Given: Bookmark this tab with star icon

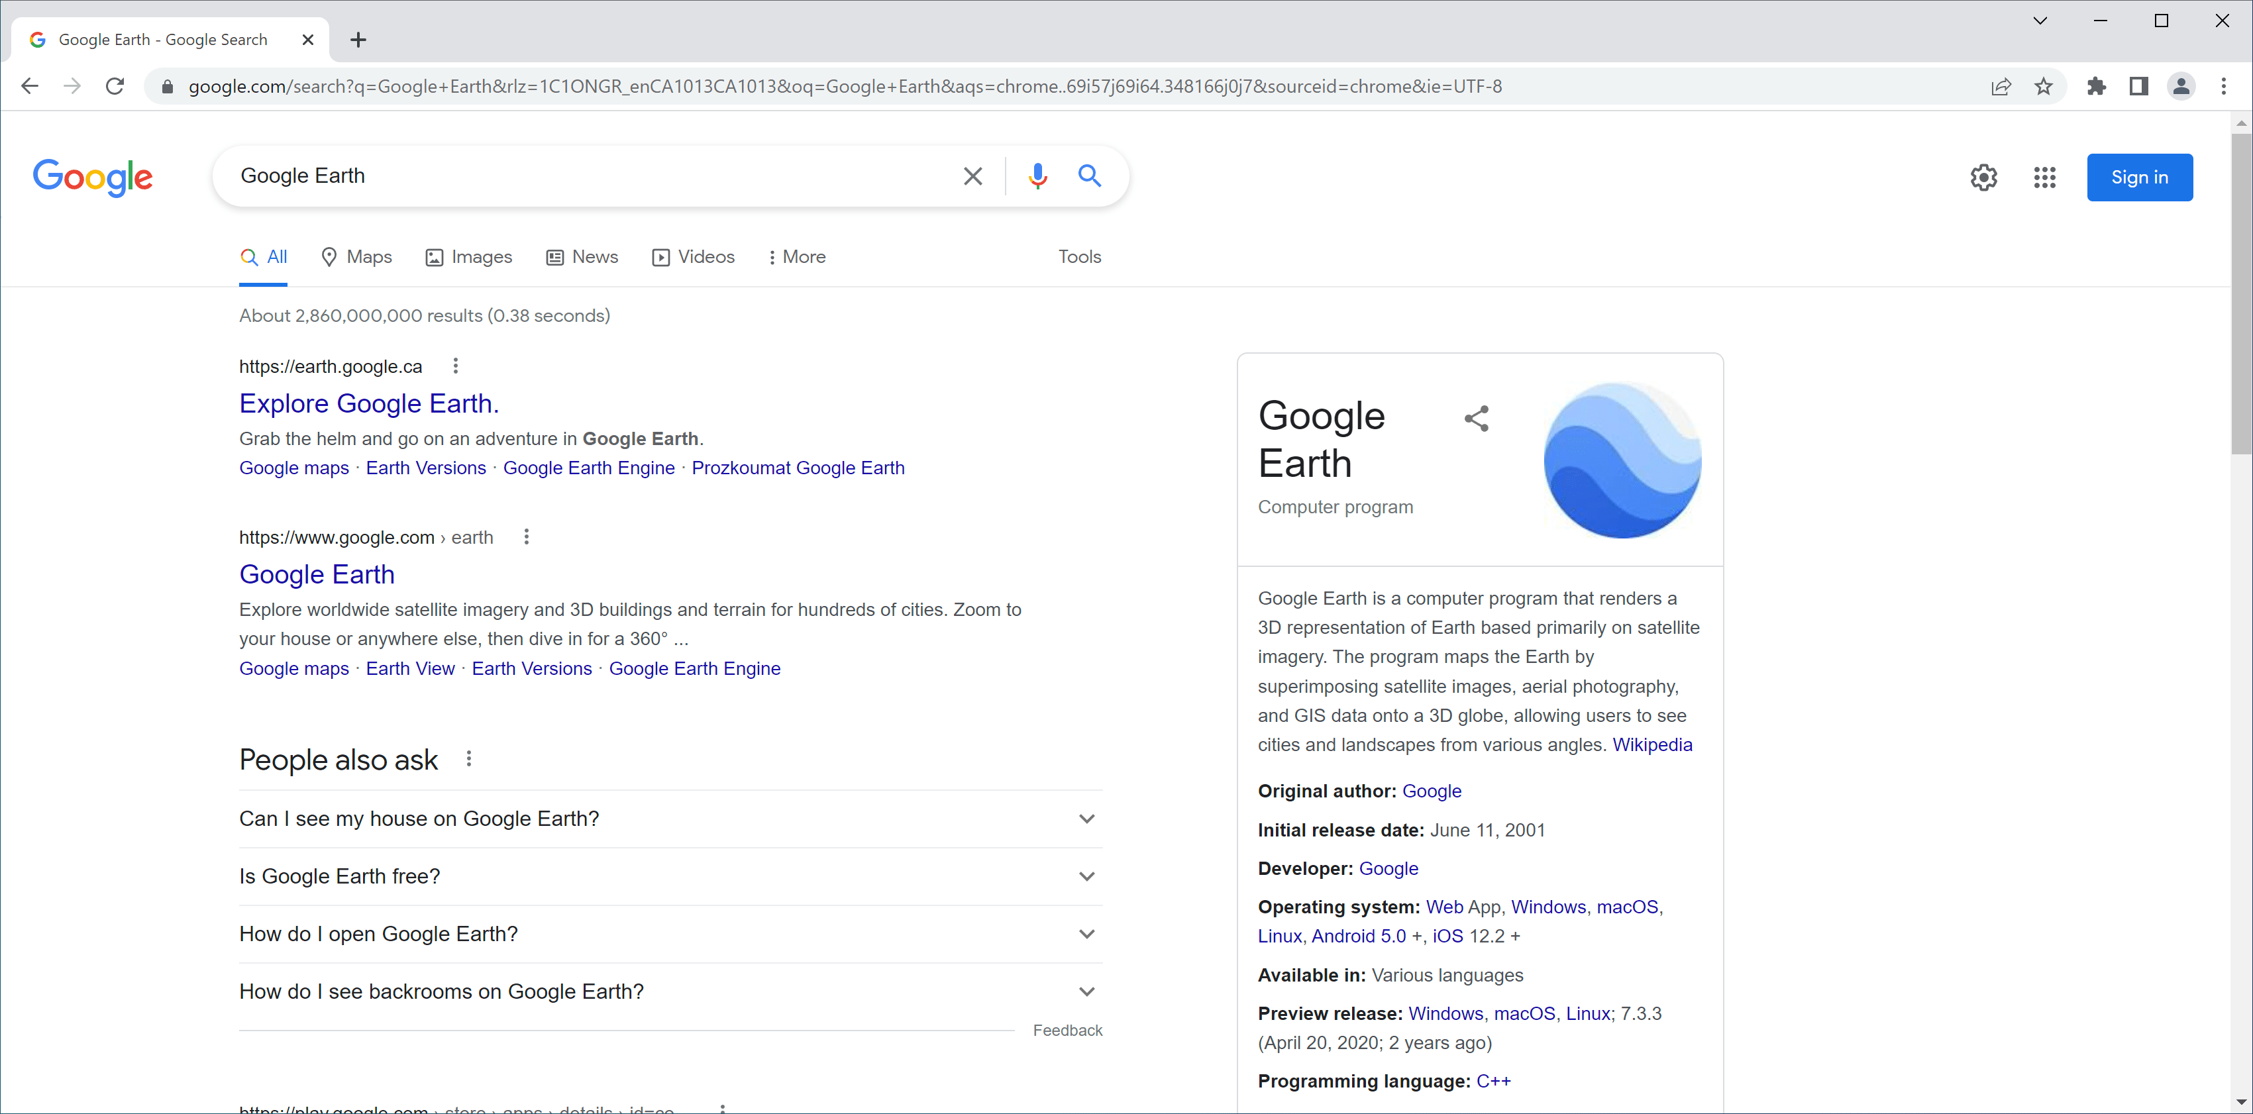Looking at the screenshot, I should (2043, 87).
